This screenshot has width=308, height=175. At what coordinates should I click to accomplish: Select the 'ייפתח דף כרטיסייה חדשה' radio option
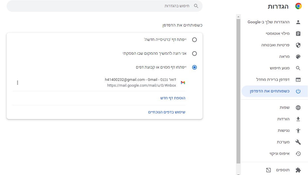coord(194,40)
